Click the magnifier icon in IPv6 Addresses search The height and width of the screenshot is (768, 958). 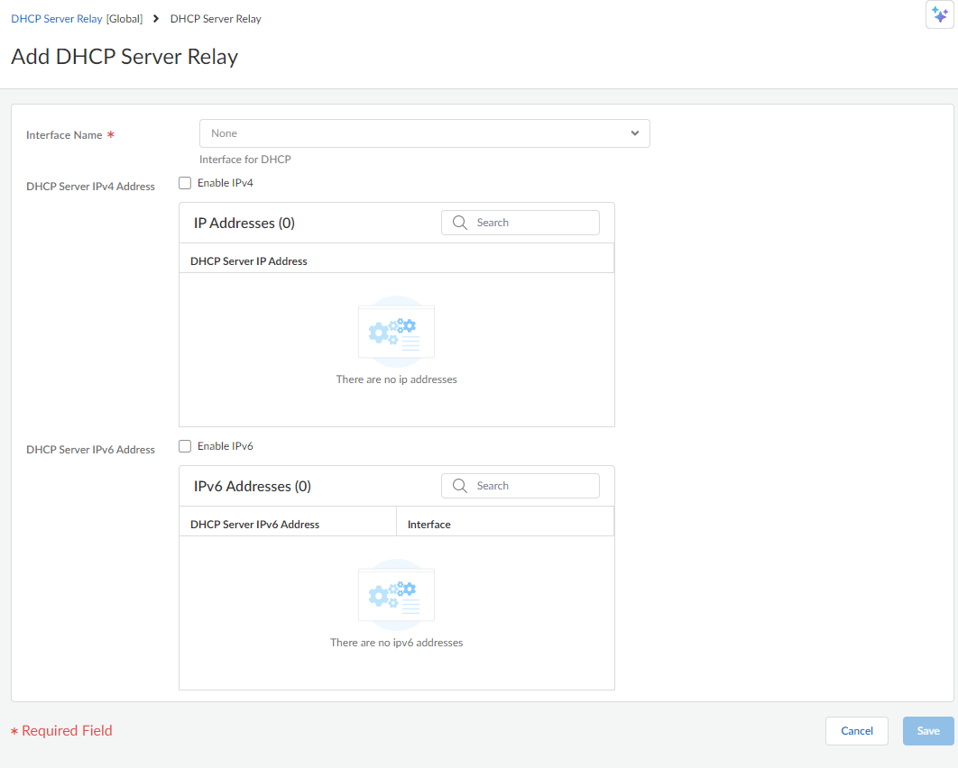[459, 486]
